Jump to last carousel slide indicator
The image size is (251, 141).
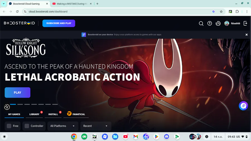click(55, 104)
